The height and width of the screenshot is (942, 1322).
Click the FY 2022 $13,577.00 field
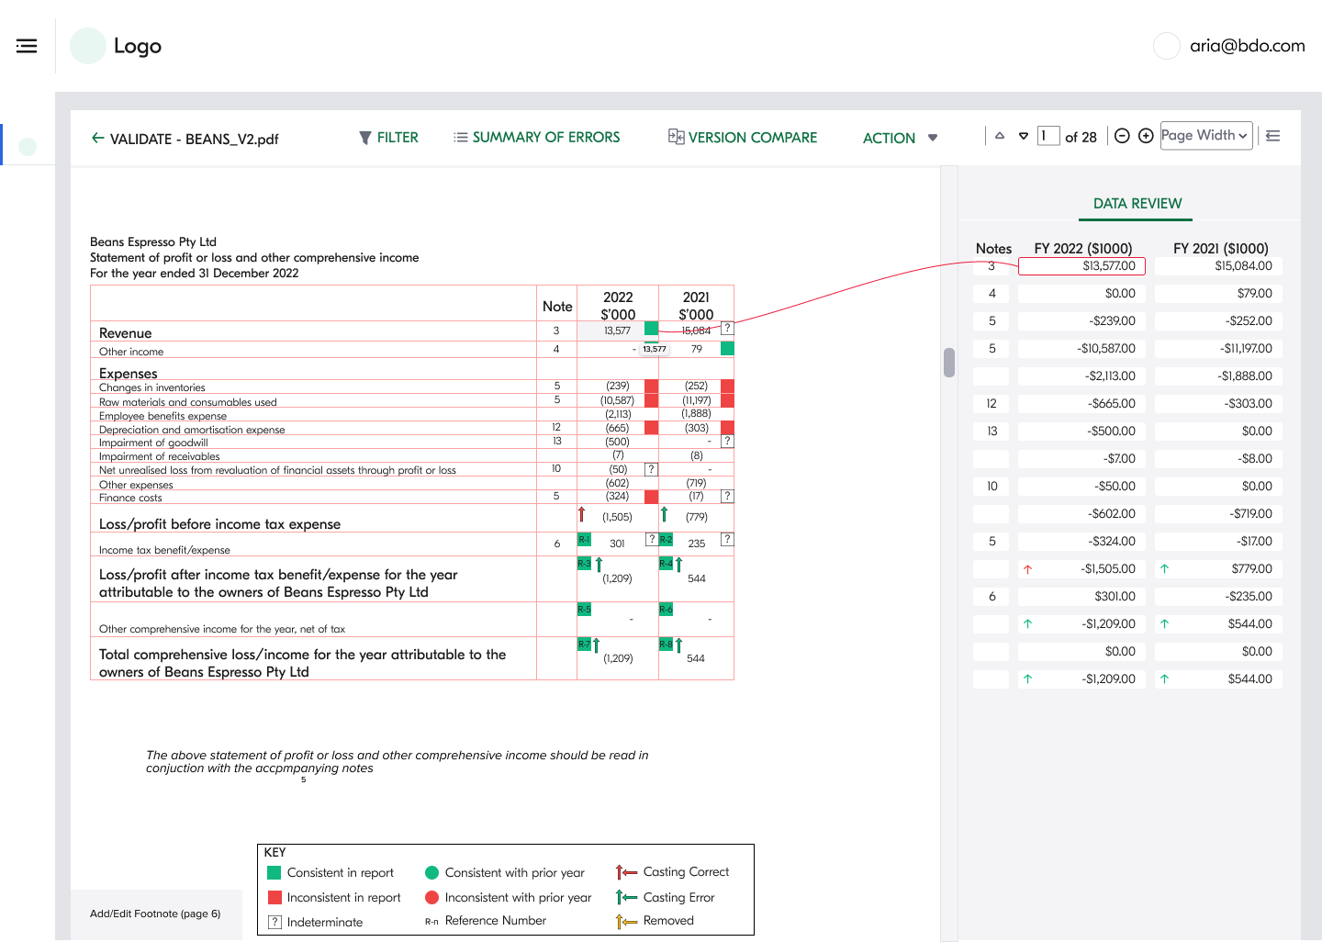click(1081, 266)
